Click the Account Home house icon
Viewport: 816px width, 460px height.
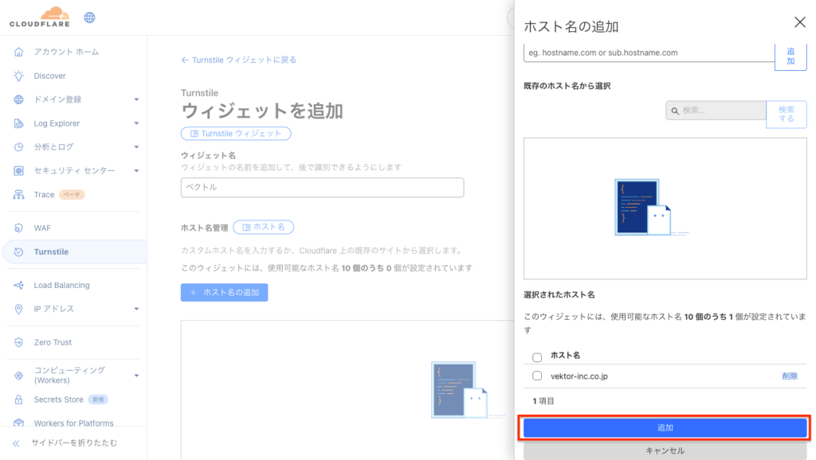[x=19, y=52]
